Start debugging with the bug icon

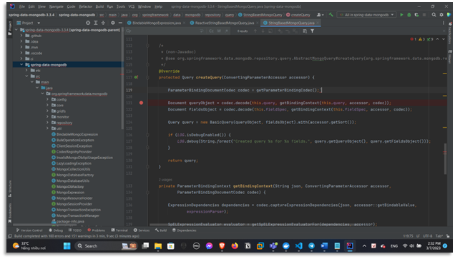pyautogui.click(x=409, y=15)
